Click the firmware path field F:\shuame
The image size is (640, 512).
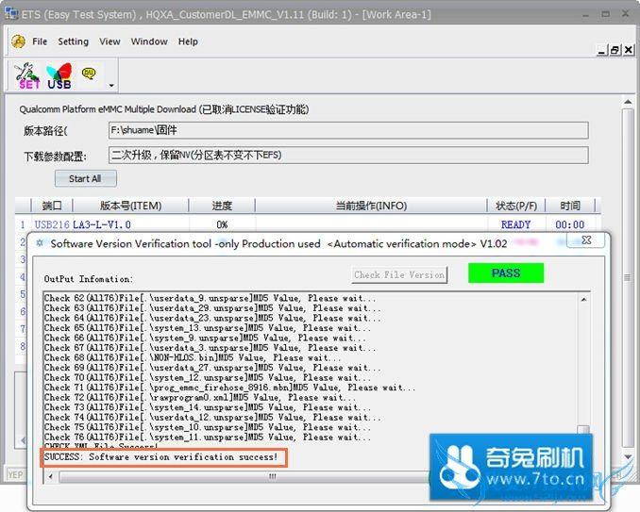[348, 130]
